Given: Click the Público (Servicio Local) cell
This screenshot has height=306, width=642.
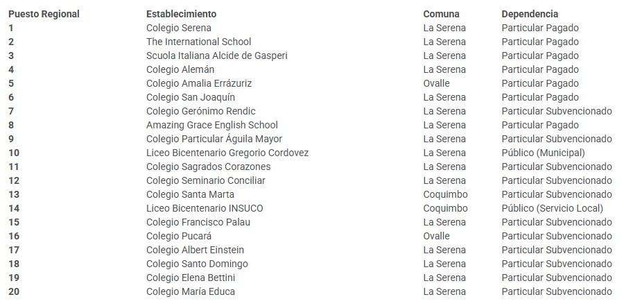Looking at the screenshot, I should point(553,208).
